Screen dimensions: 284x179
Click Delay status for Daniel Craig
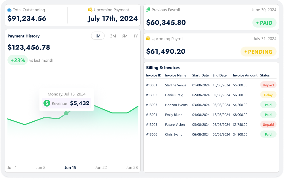(268, 95)
